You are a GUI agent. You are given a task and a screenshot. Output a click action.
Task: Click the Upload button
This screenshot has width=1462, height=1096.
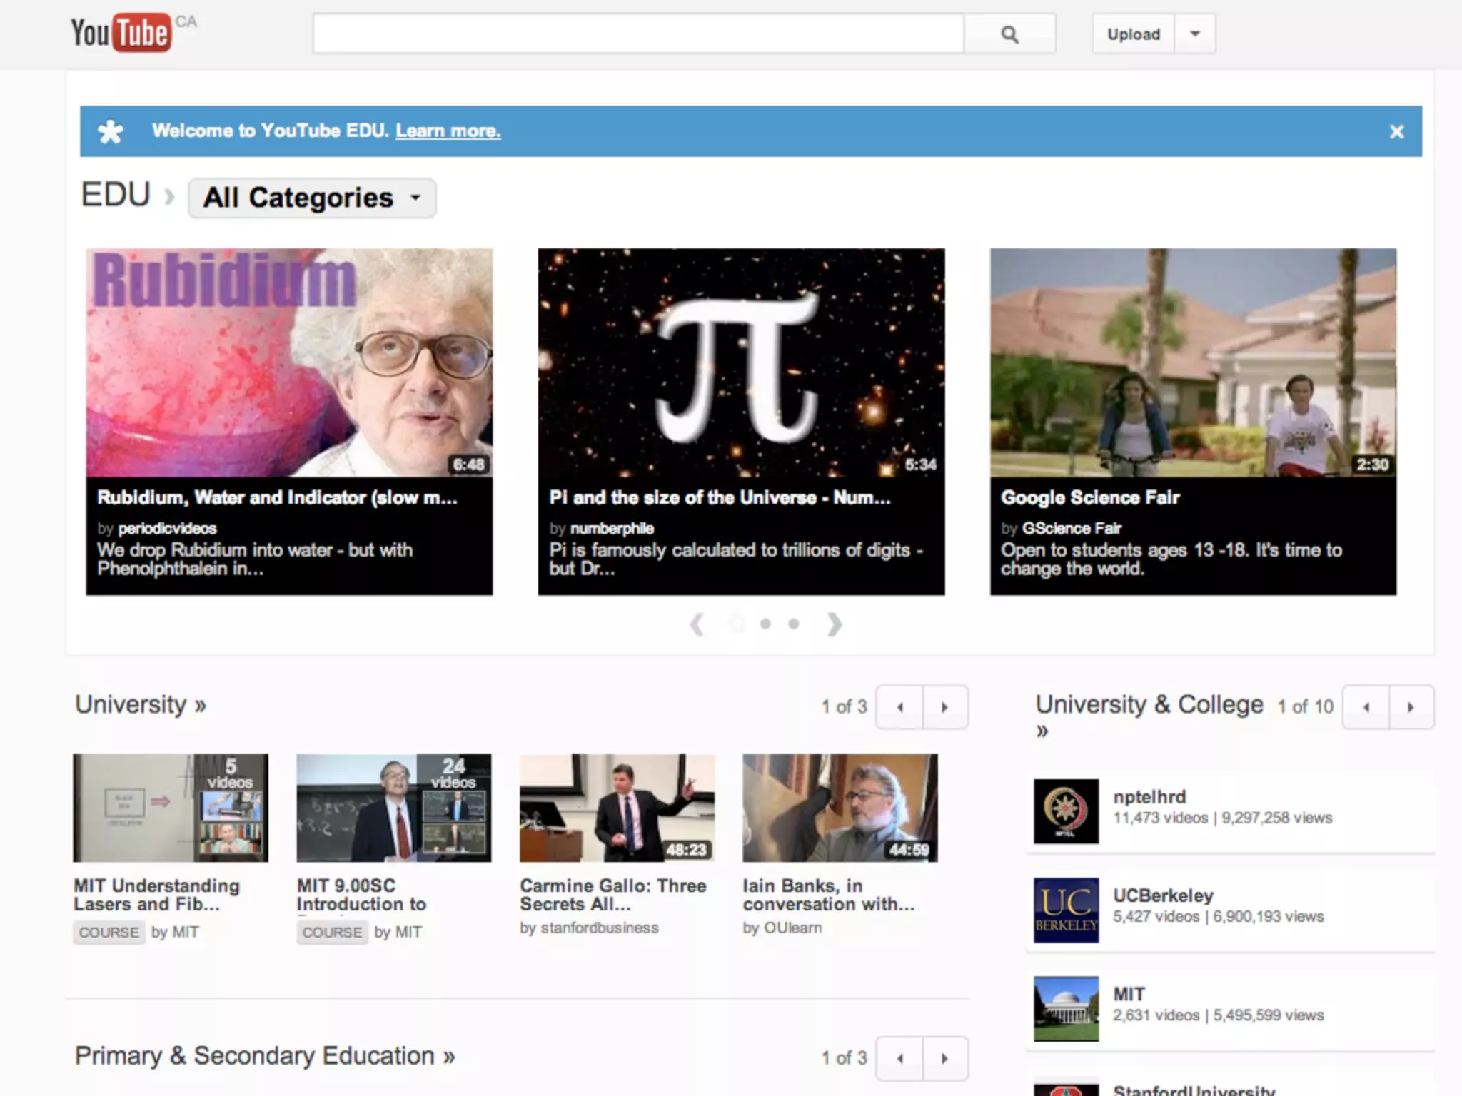click(1133, 34)
